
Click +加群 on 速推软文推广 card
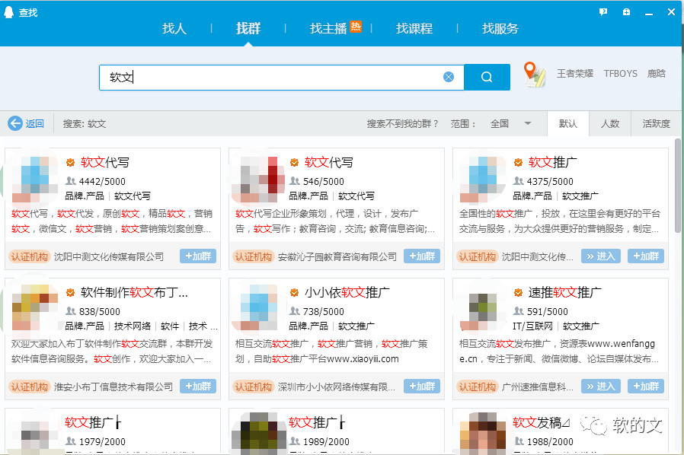point(646,386)
